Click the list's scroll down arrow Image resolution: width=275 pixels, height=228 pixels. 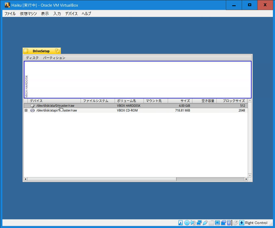250,175
